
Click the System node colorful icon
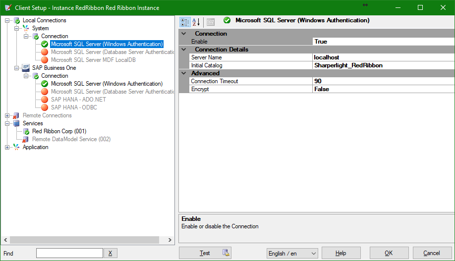26,28
